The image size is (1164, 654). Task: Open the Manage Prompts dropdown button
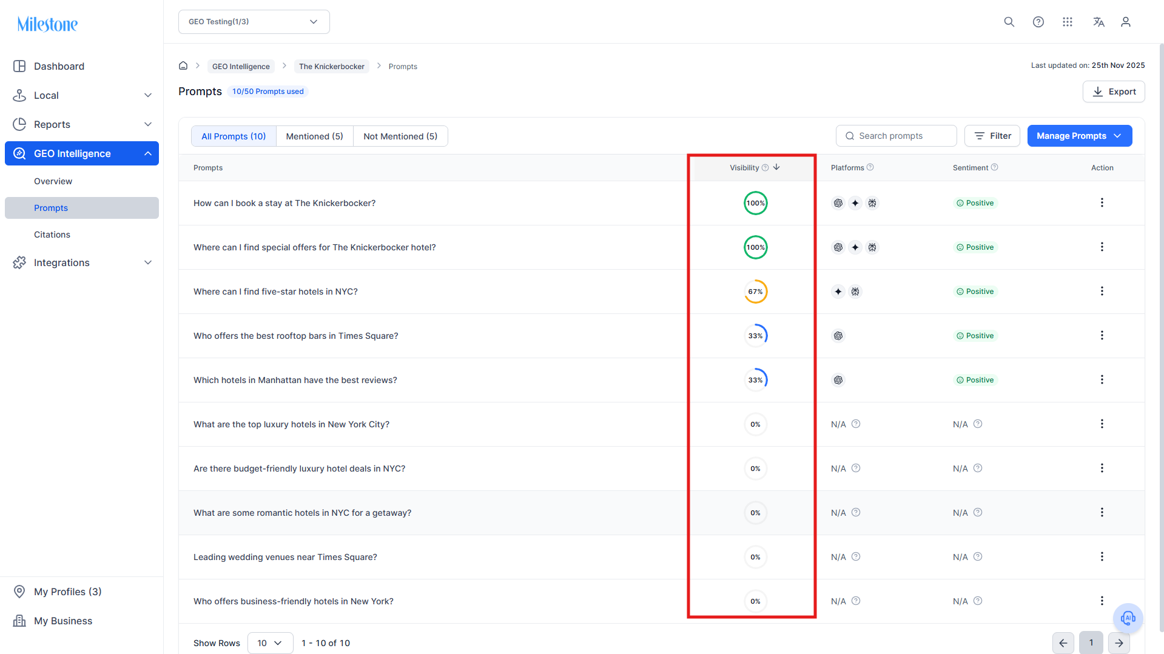point(1080,136)
